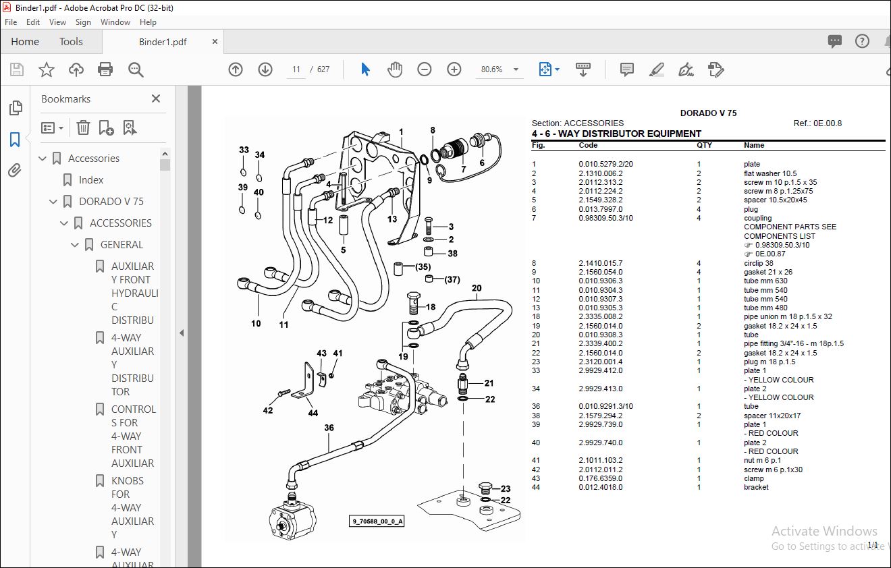Select the arrow Selection tool

pos(365,69)
